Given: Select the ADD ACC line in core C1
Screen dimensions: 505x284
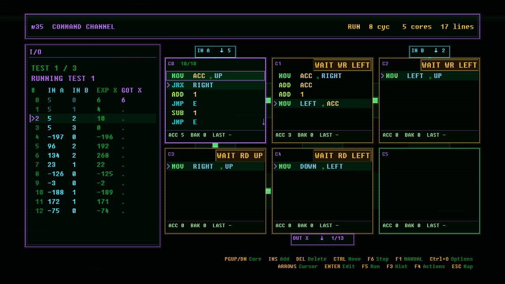Looking at the screenshot, I should (x=322, y=85).
